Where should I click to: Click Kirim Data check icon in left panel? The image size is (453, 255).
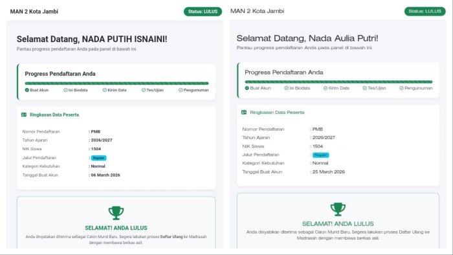(x=105, y=90)
